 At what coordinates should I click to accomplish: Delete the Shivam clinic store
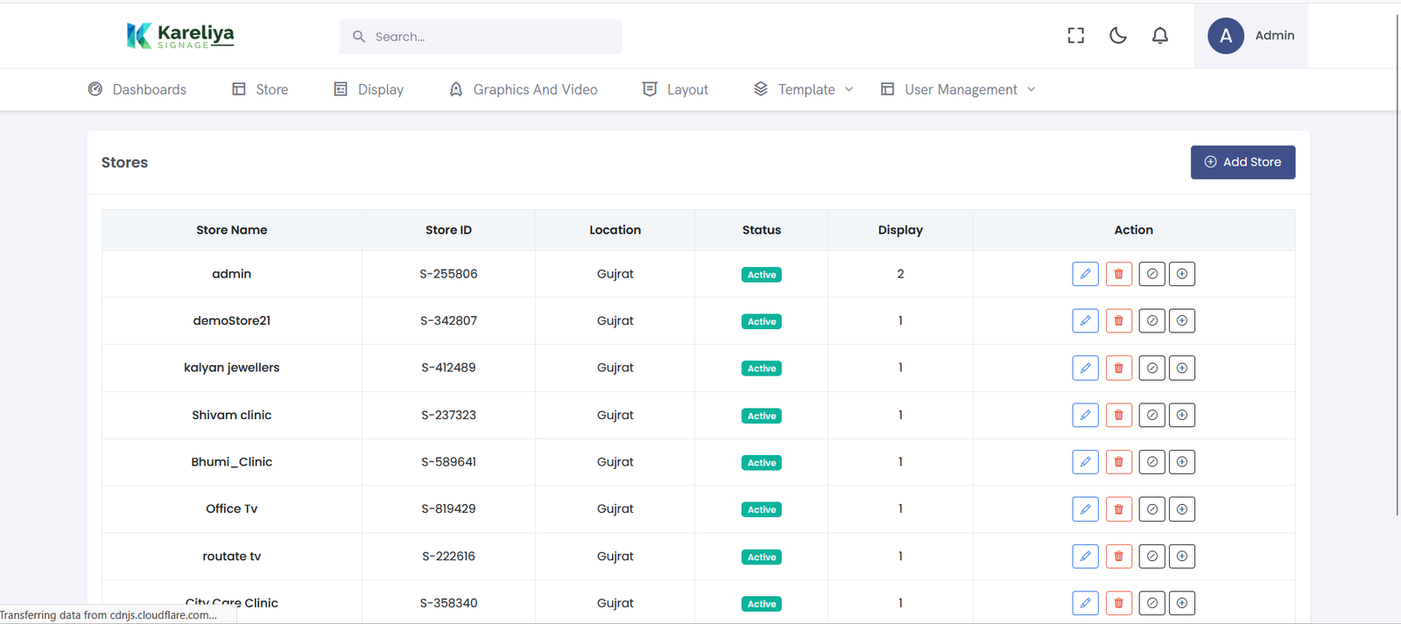(x=1119, y=415)
